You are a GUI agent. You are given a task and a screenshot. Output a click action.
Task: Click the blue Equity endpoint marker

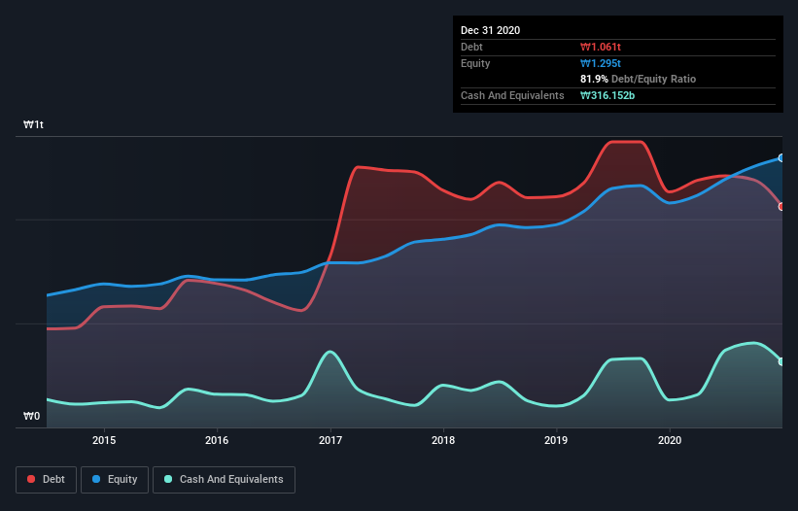point(781,158)
